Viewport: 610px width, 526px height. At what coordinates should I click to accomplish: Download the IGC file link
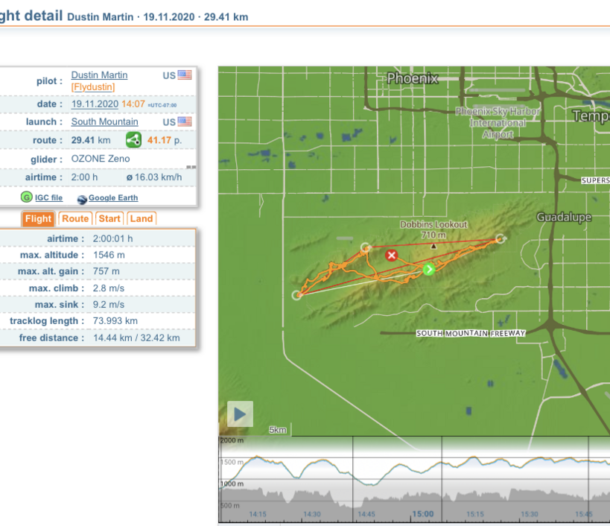(48, 197)
